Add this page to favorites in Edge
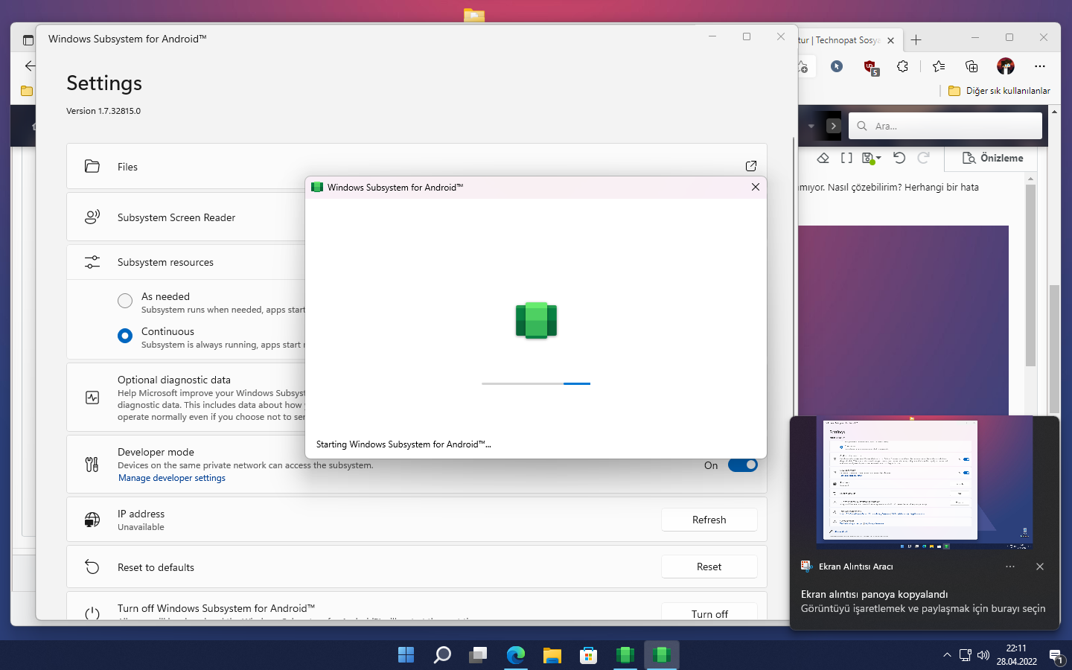The width and height of the screenshot is (1072, 670). 803,66
